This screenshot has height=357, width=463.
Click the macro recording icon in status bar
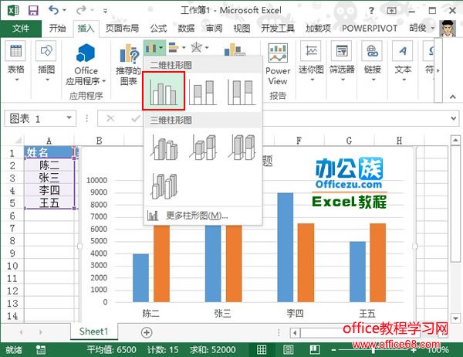coord(41,350)
